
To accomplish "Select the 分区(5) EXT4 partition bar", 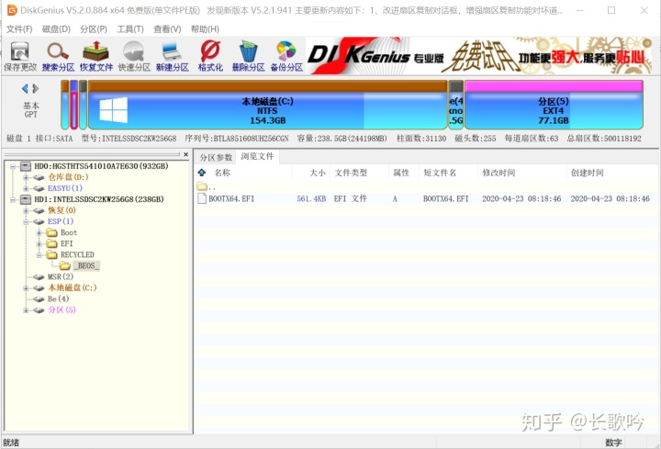I will 554,105.
